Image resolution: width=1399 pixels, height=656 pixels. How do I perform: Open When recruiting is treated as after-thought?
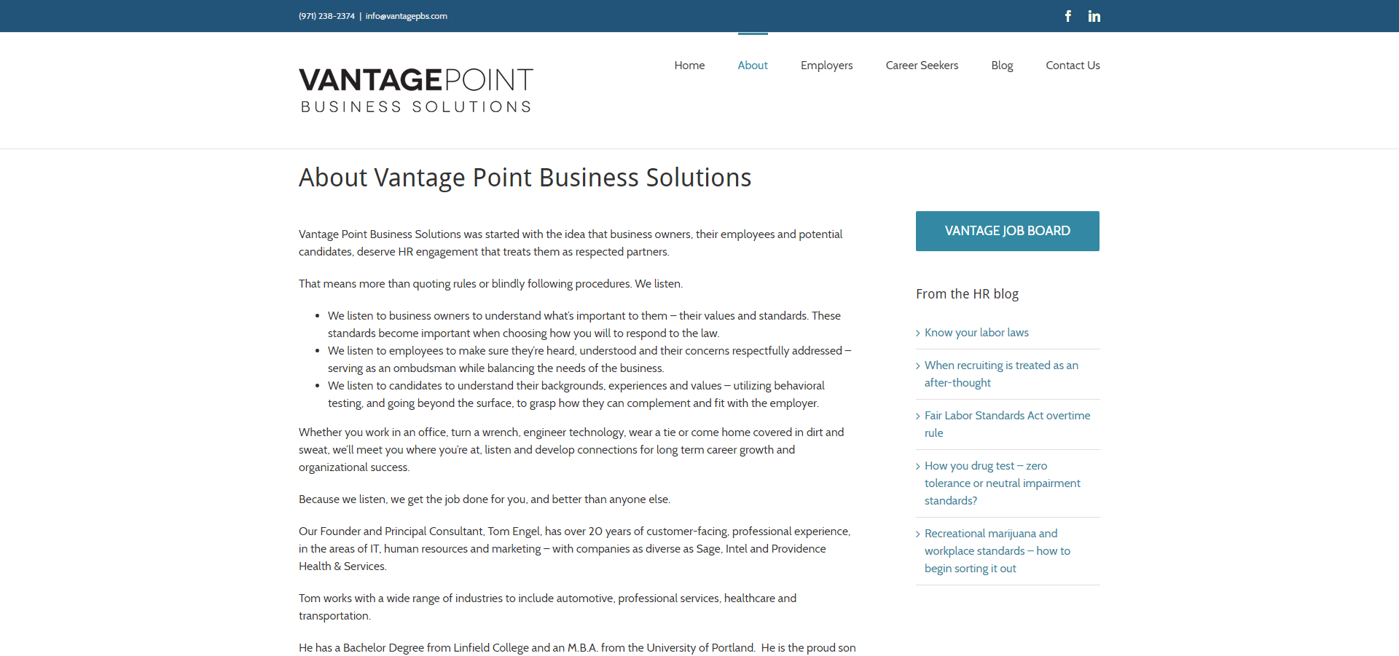tap(1001, 374)
